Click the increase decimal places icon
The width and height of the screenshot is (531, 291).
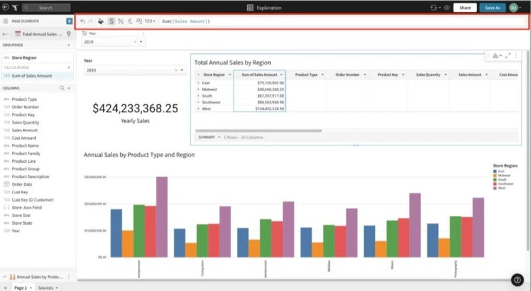coord(139,21)
